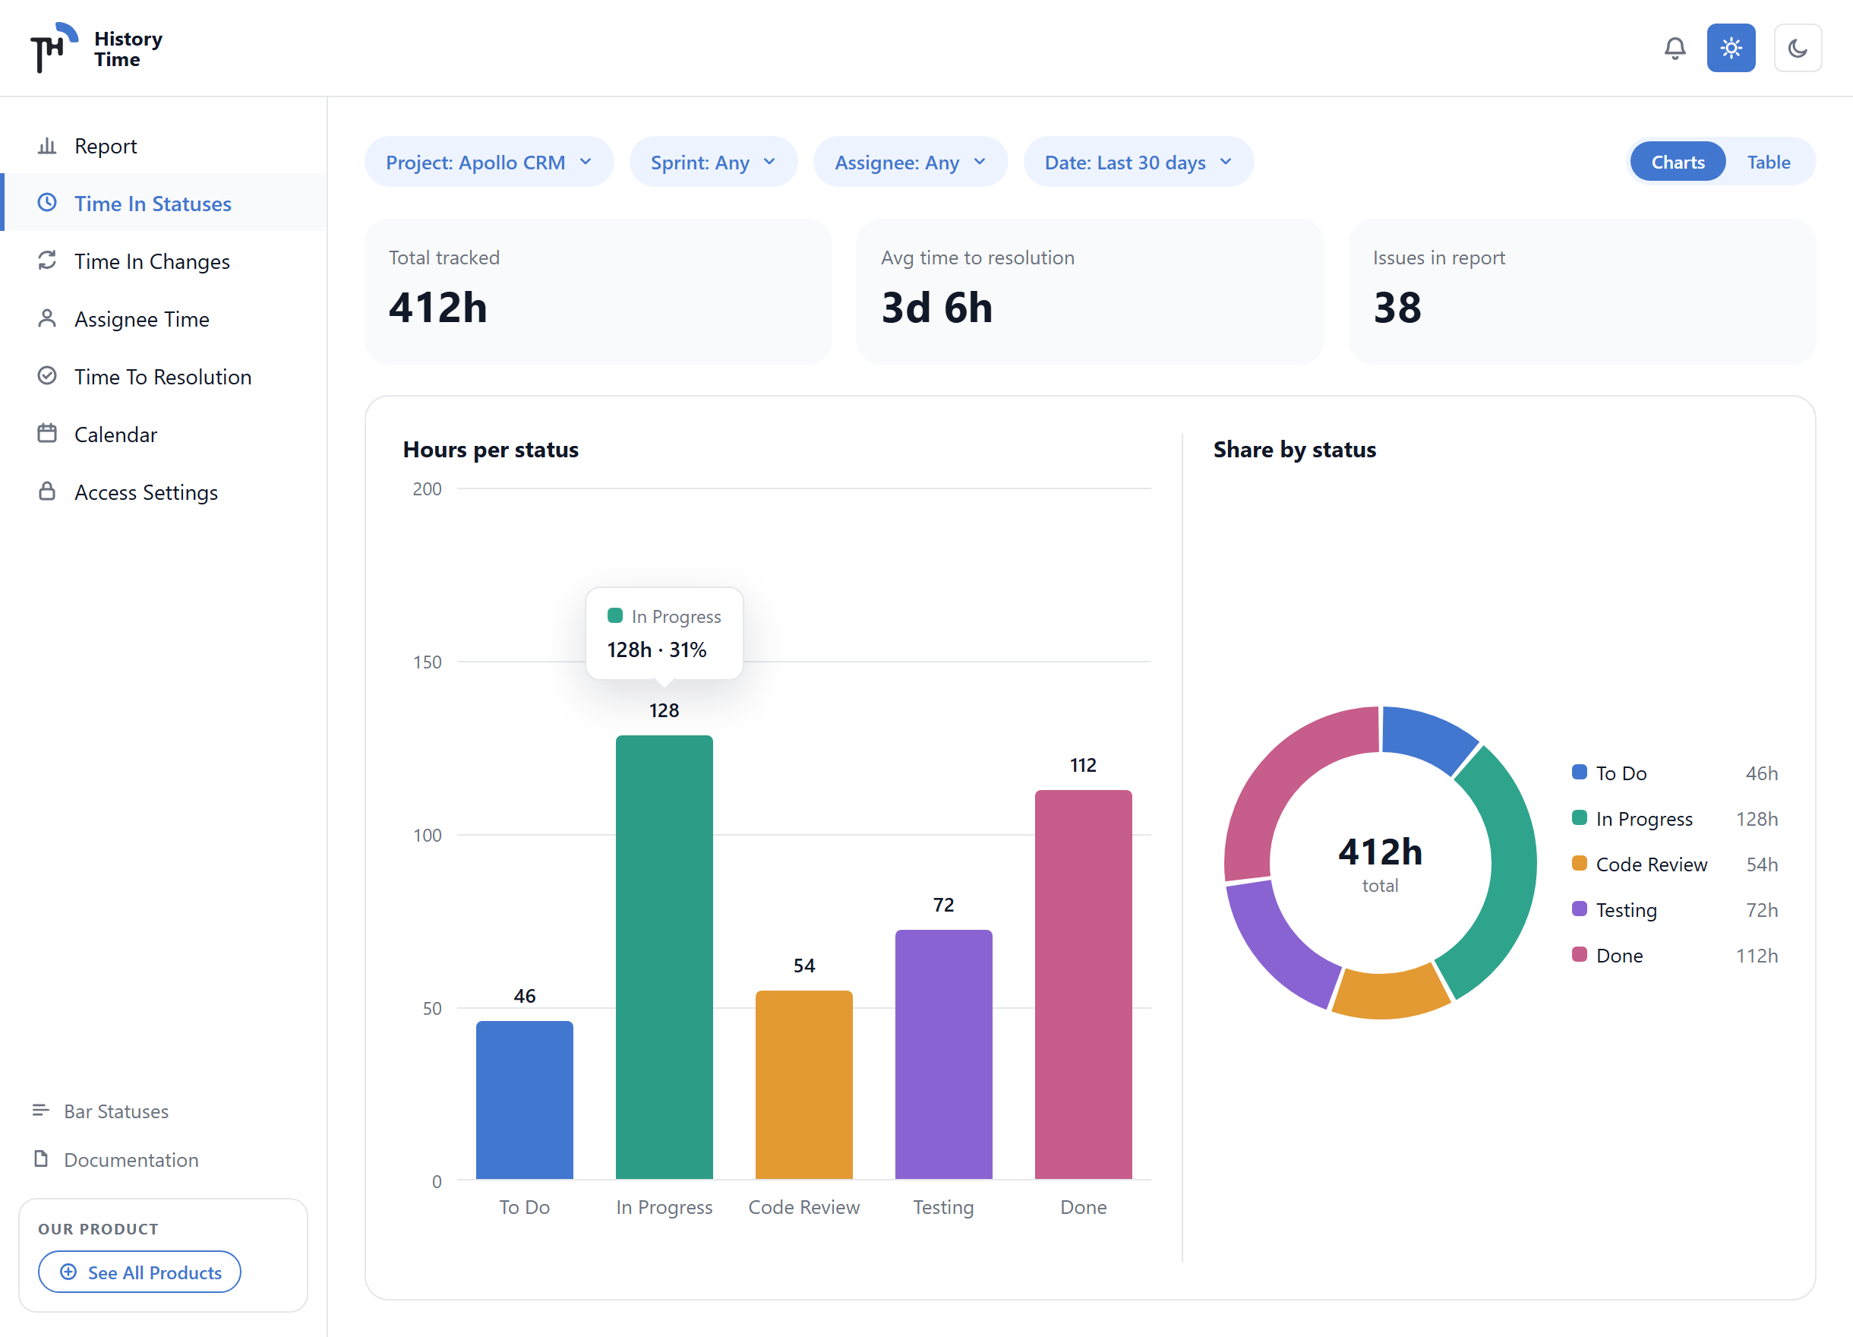Click the Access Settings lock icon
Screen dimensions: 1853x1337
47,491
